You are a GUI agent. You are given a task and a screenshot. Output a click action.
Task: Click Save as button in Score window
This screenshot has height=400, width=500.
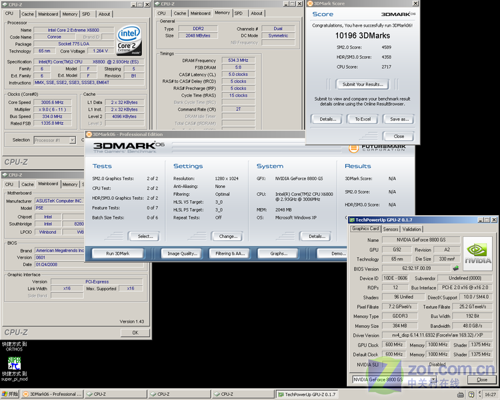pyautogui.click(x=399, y=119)
